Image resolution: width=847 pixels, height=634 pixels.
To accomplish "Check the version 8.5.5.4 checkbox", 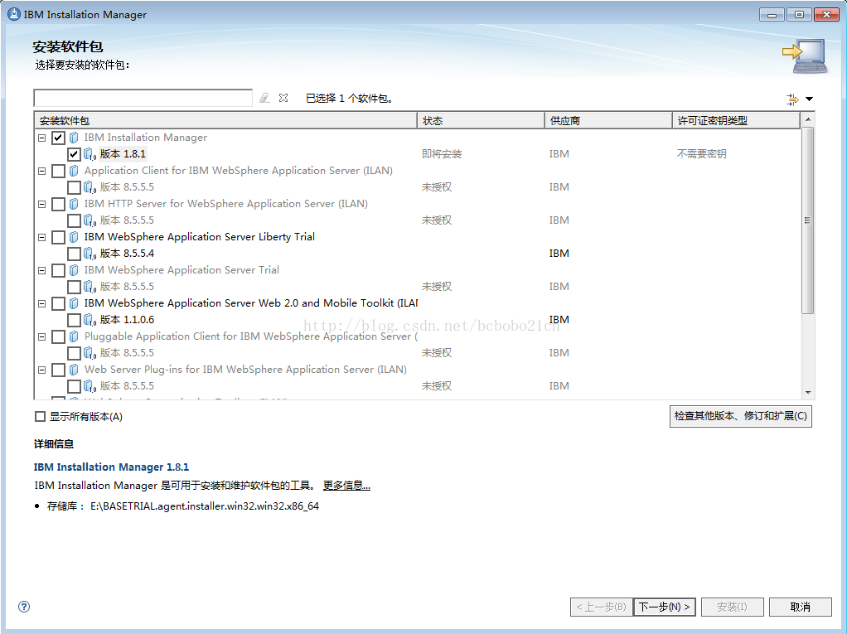I will [x=74, y=254].
